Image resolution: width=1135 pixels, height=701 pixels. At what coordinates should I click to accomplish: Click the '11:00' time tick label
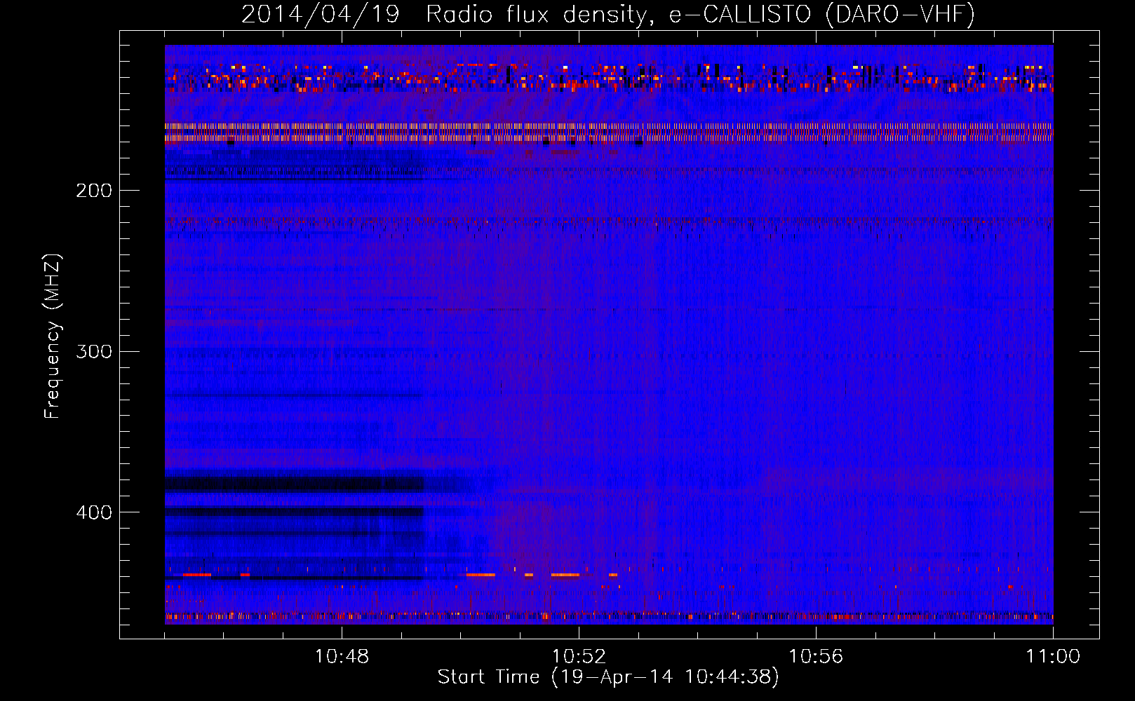(1053, 657)
